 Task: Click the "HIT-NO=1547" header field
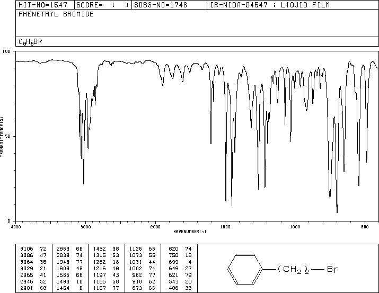click(x=45, y=5)
